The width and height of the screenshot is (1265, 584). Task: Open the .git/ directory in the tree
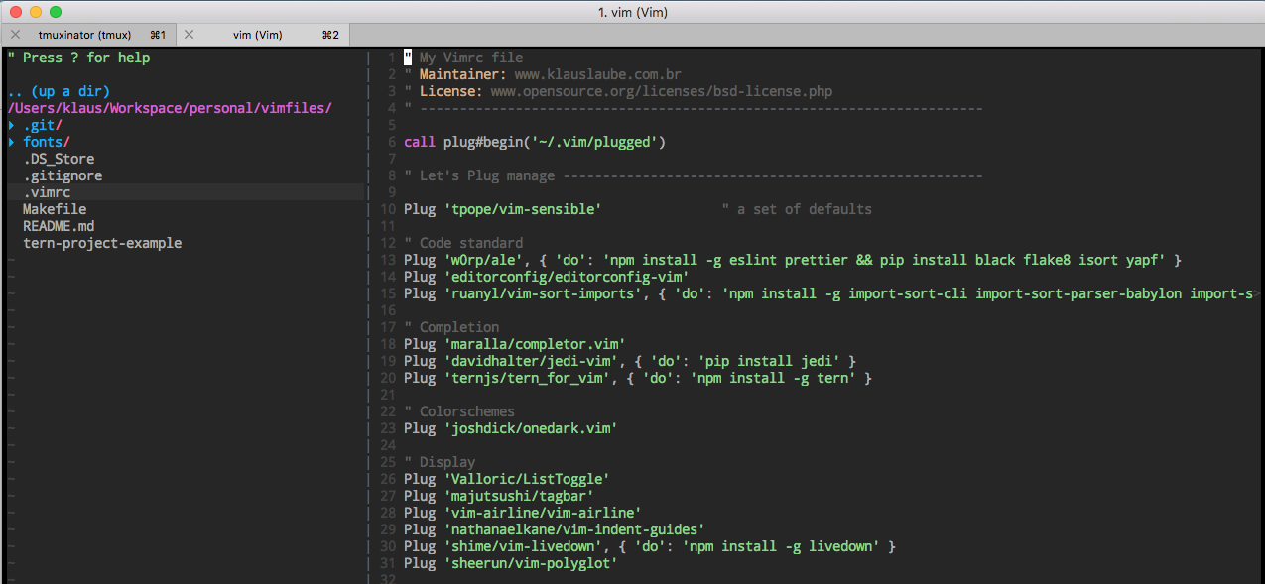click(43, 125)
